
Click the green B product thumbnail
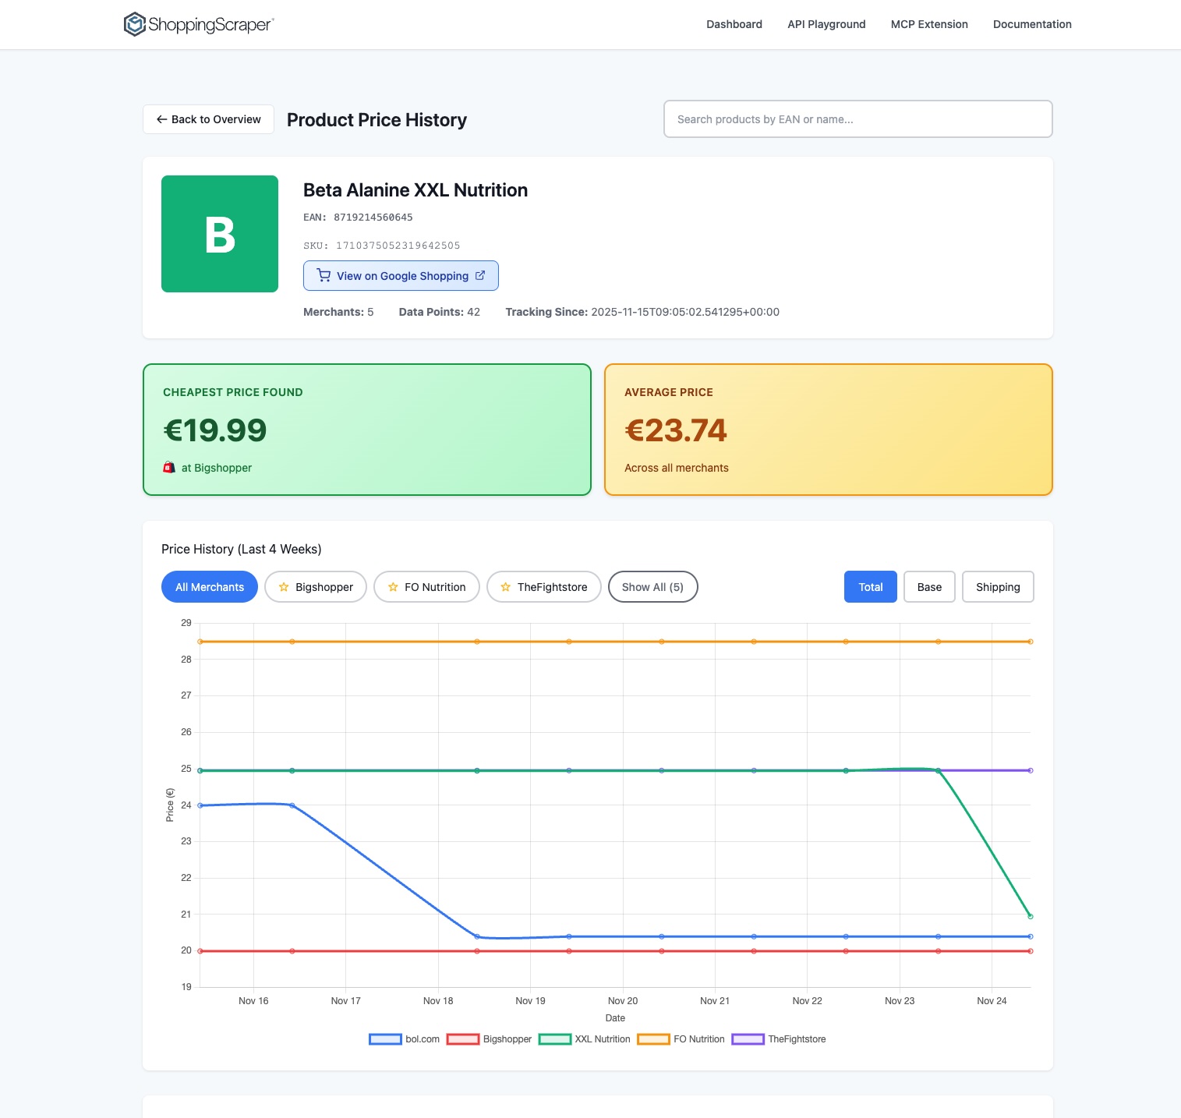220,234
